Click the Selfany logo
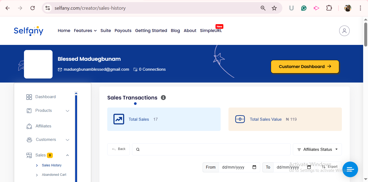368x182 pixels. point(29,31)
